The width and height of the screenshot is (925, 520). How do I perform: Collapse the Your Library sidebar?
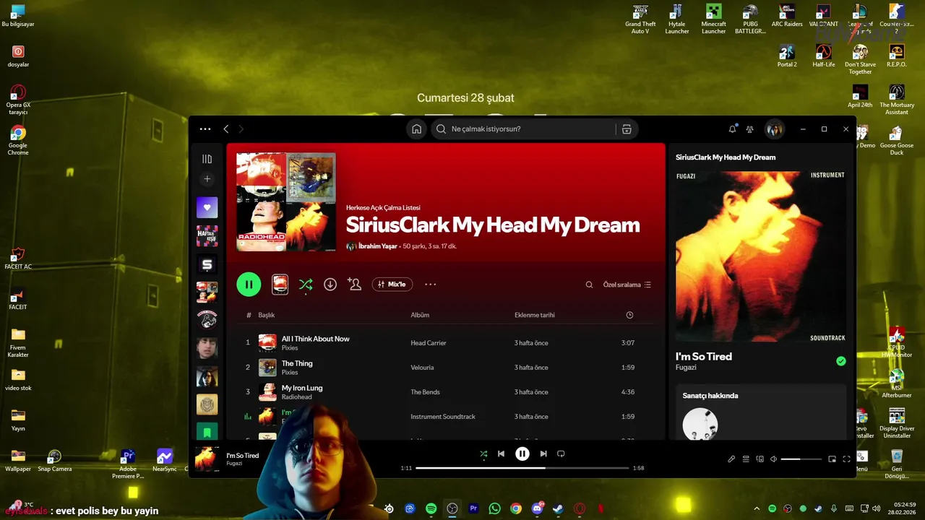pyautogui.click(x=207, y=159)
